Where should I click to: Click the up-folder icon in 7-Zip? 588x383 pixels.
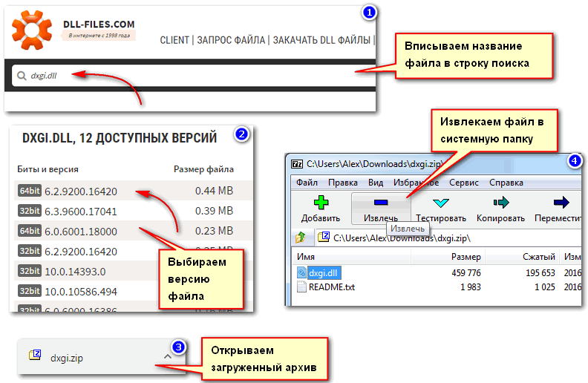(301, 238)
